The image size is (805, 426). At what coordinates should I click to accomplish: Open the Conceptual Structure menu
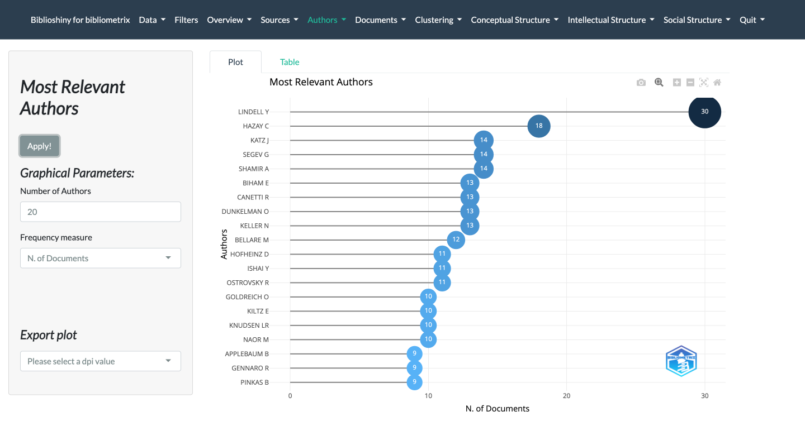(x=515, y=20)
